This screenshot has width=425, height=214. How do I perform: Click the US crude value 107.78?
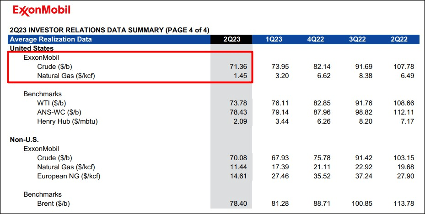tap(404, 67)
